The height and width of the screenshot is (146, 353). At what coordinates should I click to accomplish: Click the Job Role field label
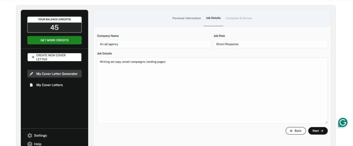click(x=219, y=36)
